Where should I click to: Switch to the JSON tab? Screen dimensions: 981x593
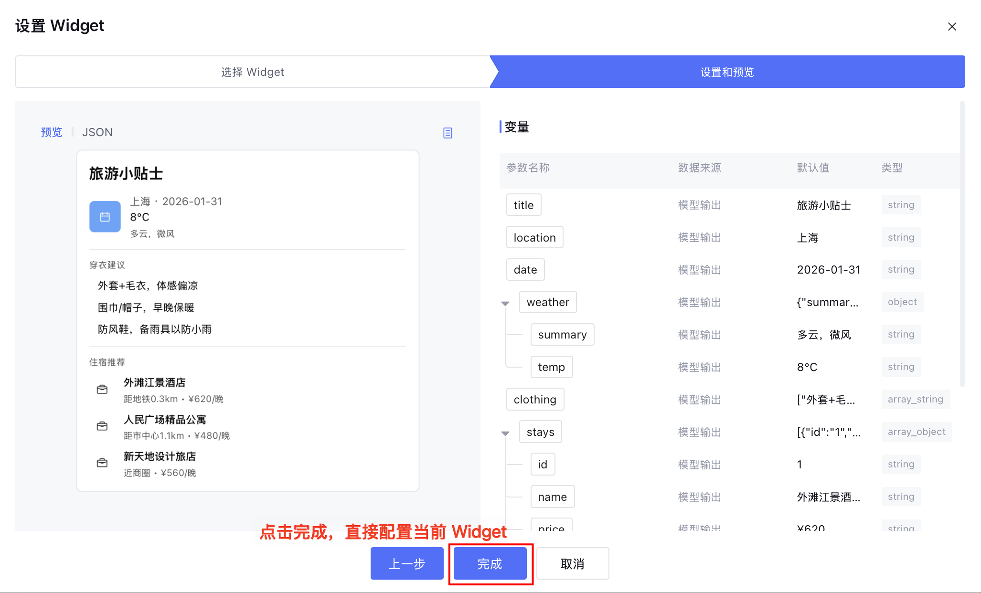tap(97, 132)
